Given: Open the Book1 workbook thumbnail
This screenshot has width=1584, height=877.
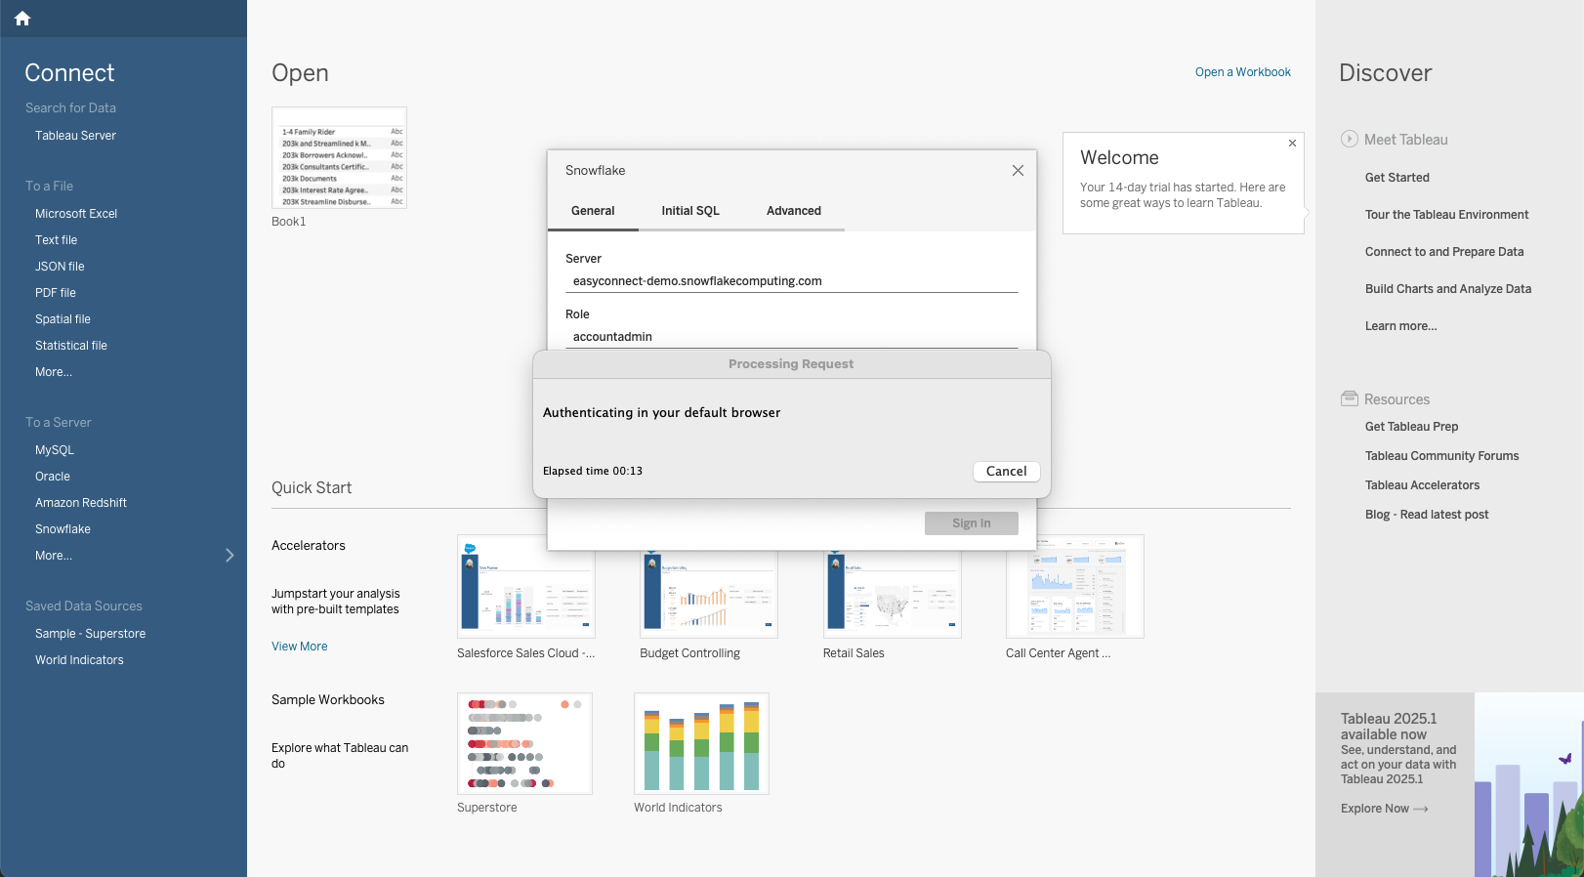Looking at the screenshot, I should (339, 158).
